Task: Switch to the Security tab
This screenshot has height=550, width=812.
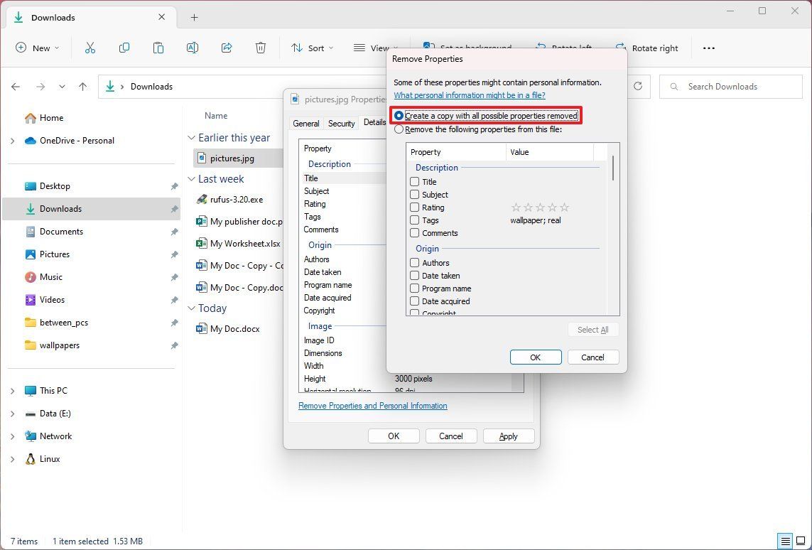Action: [341, 123]
